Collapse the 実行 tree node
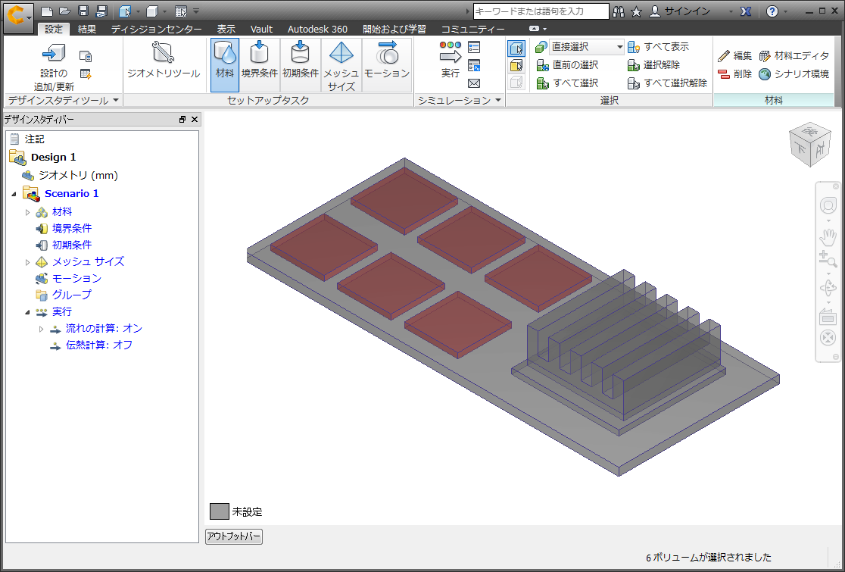This screenshot has height=572, width=845. 27,312
